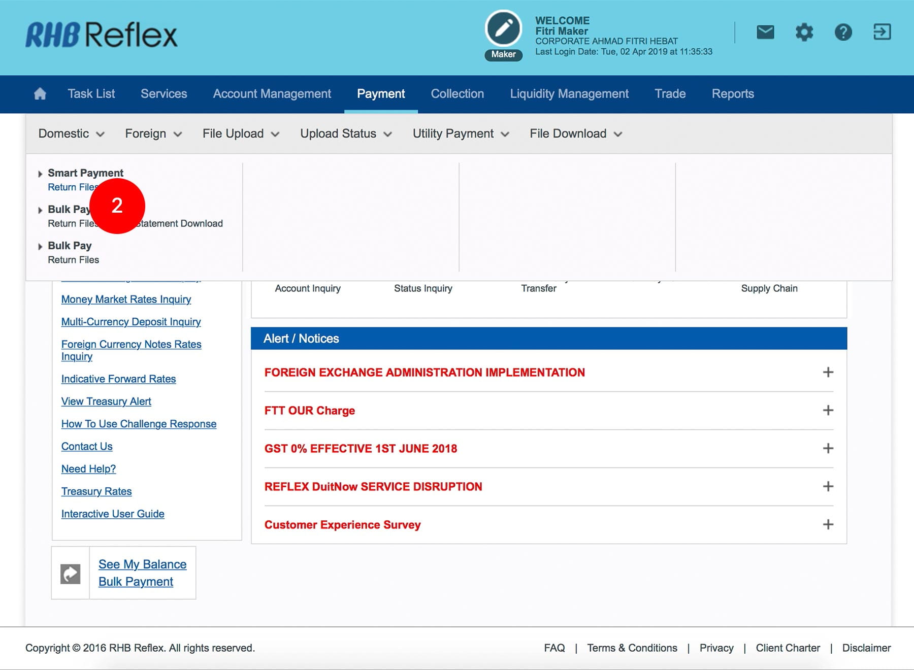Image resolution: width=914 pixels, height=670 pixels.
Task: Open the settings gear icon
Action: point(804,32)
